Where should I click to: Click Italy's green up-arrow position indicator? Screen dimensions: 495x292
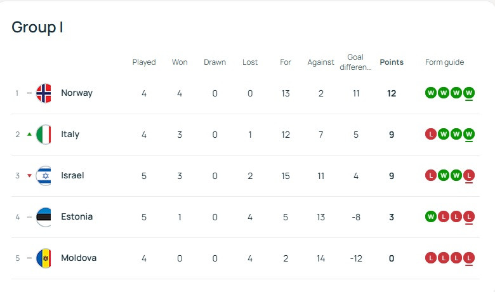tap(29, 134)
